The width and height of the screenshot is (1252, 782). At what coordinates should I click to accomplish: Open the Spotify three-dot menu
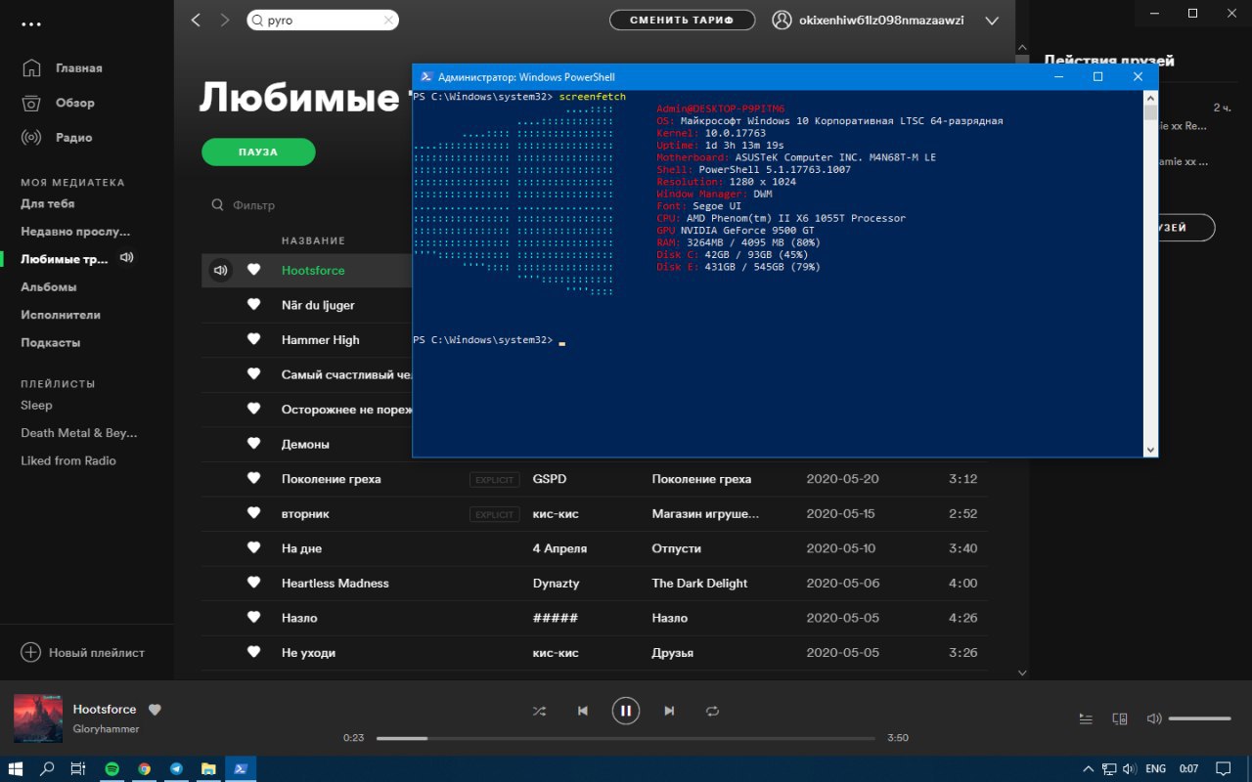point(31,23)
